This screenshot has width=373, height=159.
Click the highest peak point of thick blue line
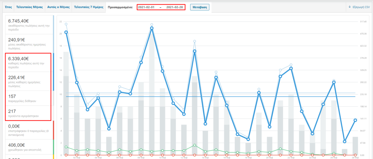(x=152, y=28)
